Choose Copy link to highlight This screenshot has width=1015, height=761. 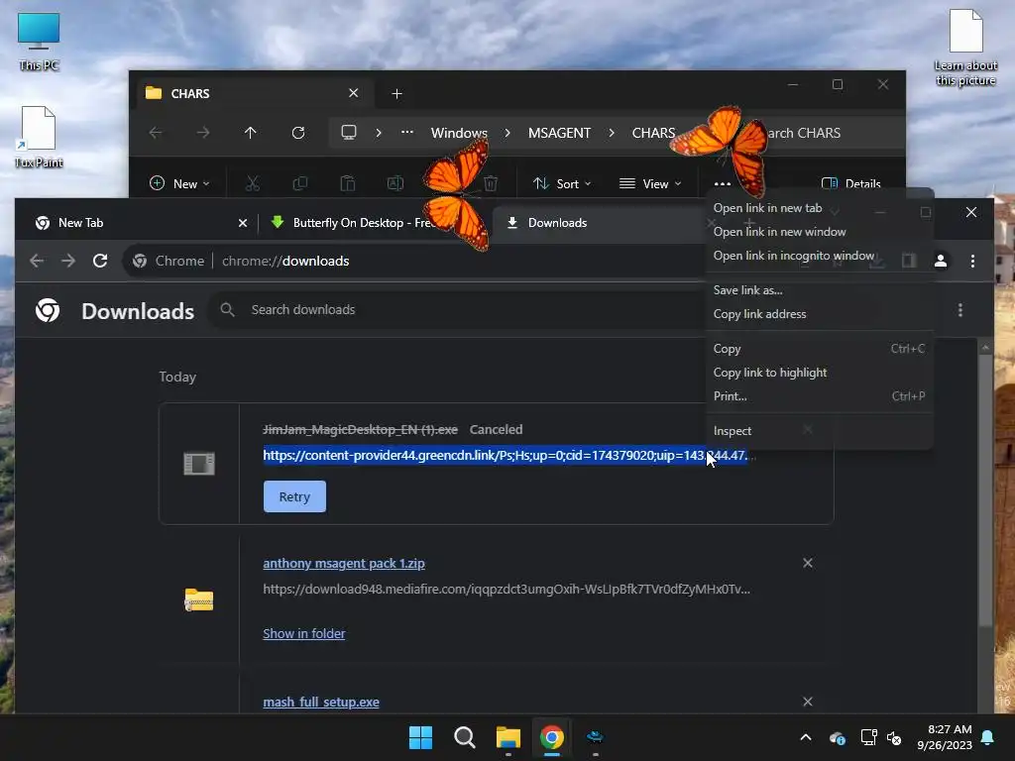coord(770,373)
